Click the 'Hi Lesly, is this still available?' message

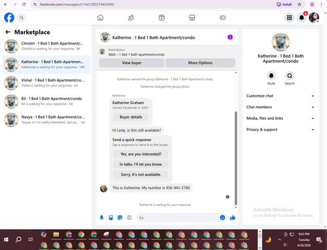pyautogui.click(x=137, y=130)
